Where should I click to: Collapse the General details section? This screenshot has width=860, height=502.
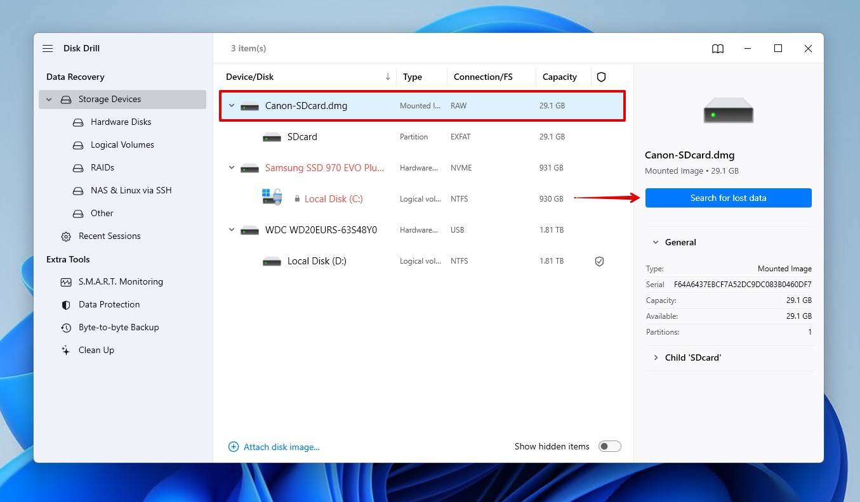pyautogui.click(x=656, y=242)
